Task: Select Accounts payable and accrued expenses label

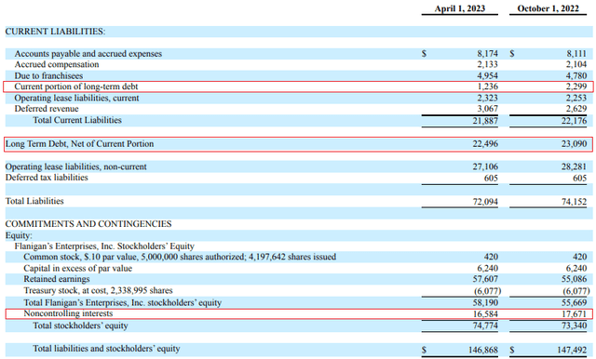Action: [88, 54]
